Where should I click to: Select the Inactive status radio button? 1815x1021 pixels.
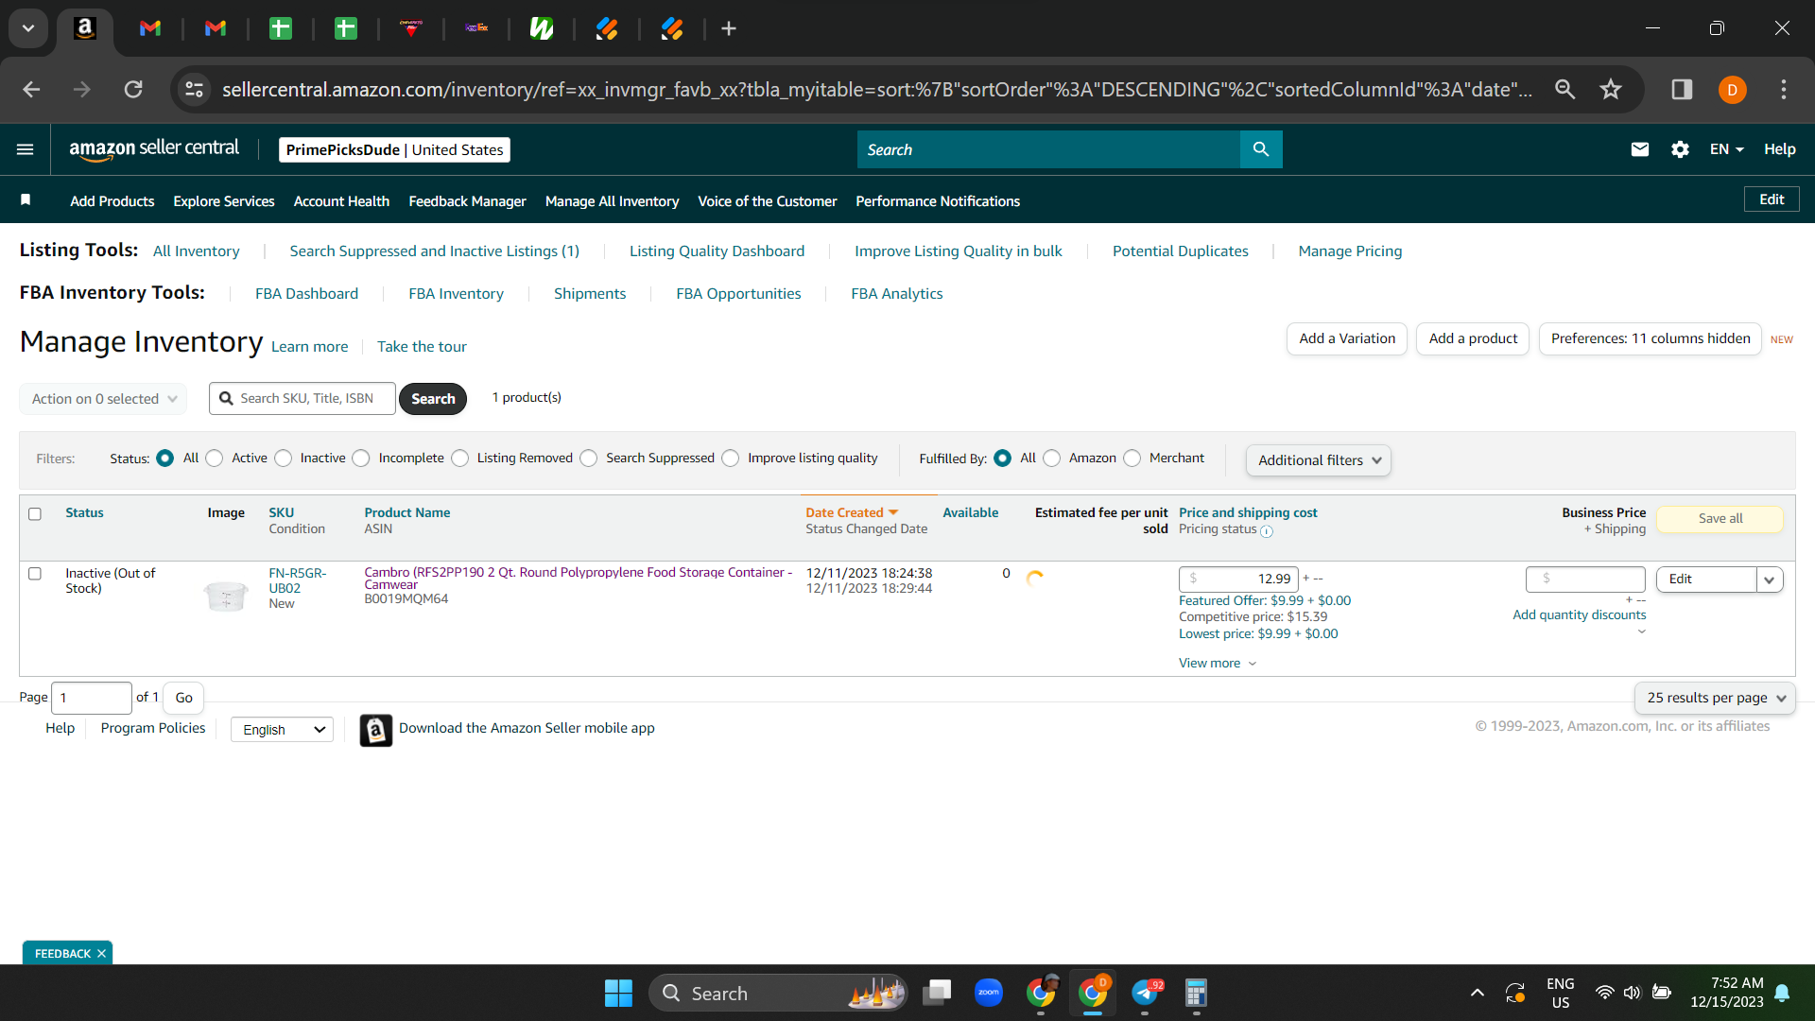283,459
